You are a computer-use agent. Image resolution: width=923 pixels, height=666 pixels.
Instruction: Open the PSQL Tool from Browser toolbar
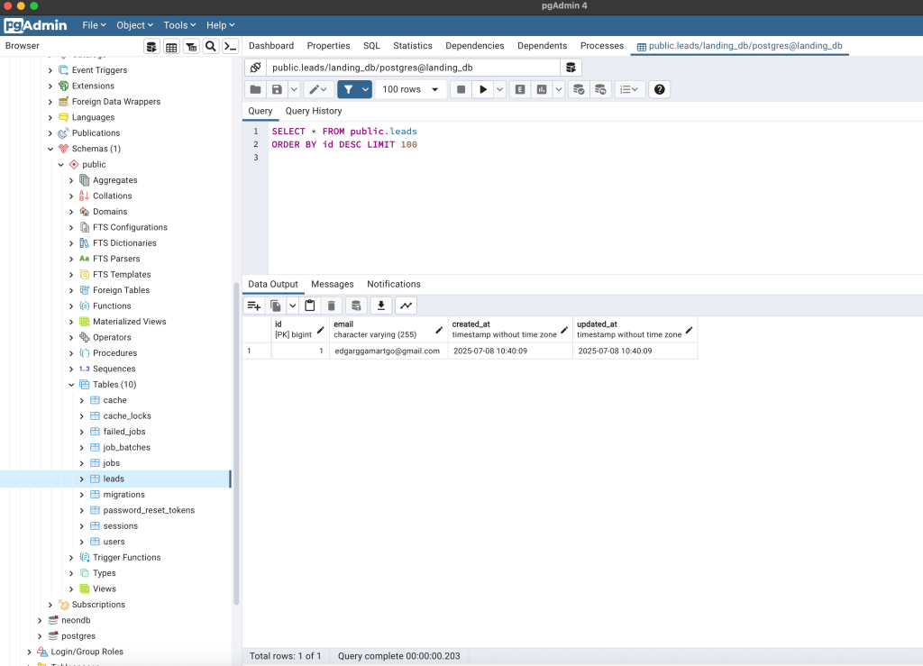(x=231, y=47)
